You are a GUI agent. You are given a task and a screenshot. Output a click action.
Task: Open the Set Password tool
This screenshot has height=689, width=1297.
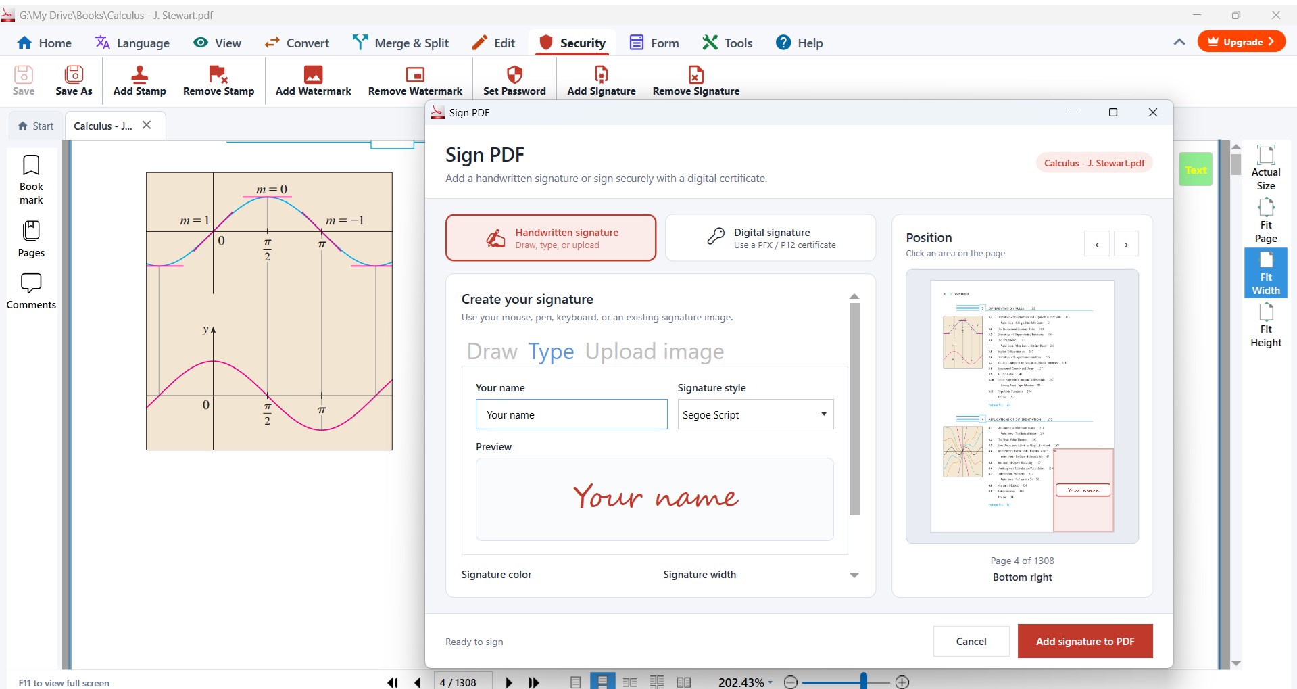[x=514, y=80]
